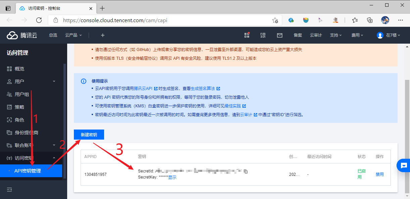Viewport: 410px width, 199px height.
Task: Click the Tencent Cloud logo
Action: [22, 35]
